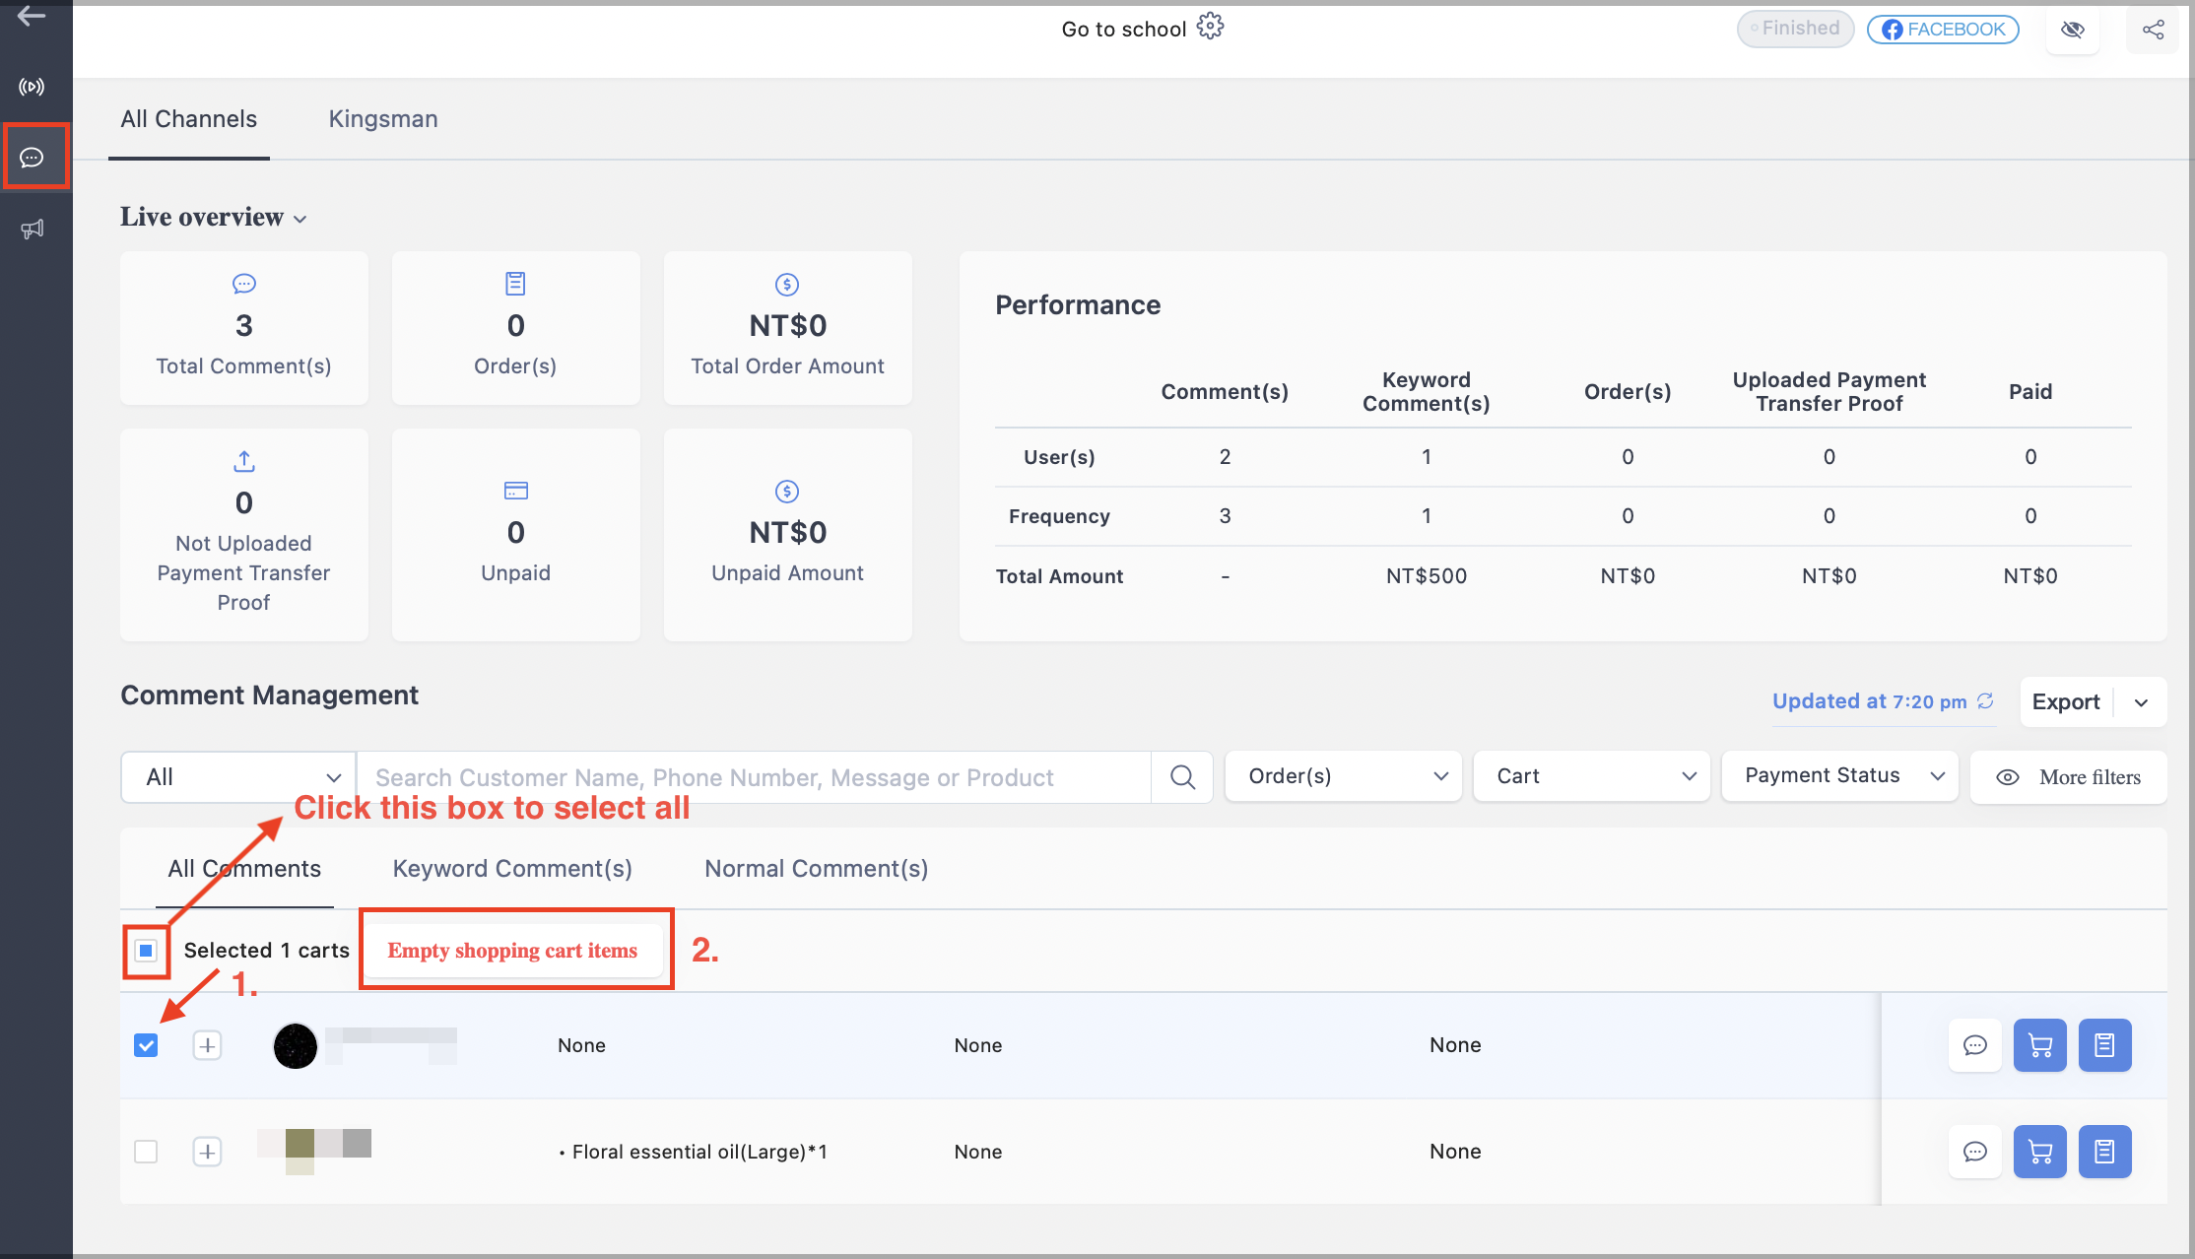The height and width of the screenshot is (1259, 2195).
Task: Open the Cart filter dropdown
Action: (1591, 776)
